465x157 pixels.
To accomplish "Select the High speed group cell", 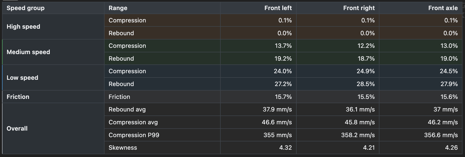I will (53, 27).
